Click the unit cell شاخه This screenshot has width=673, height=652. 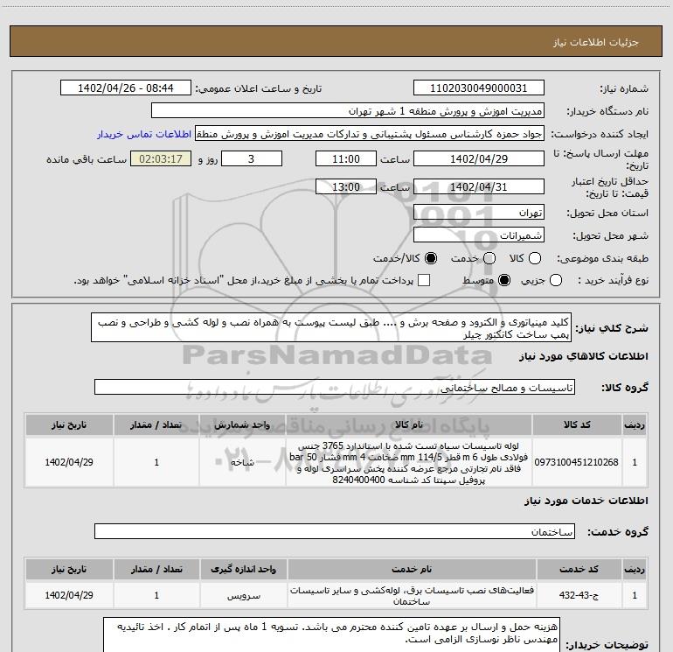point(242,462)
